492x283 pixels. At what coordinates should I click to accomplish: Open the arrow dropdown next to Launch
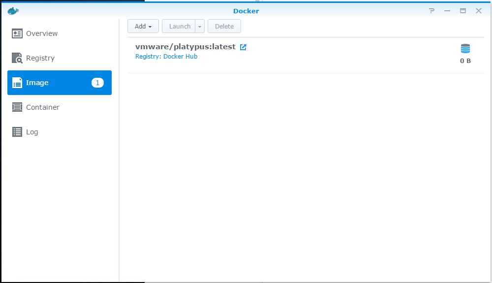[200, 27]
